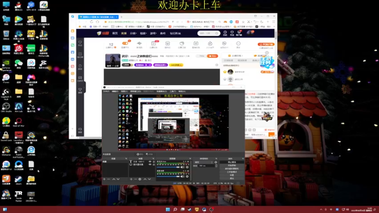
Task: Open the browser hamburger menu at top right
Action: 274,22
